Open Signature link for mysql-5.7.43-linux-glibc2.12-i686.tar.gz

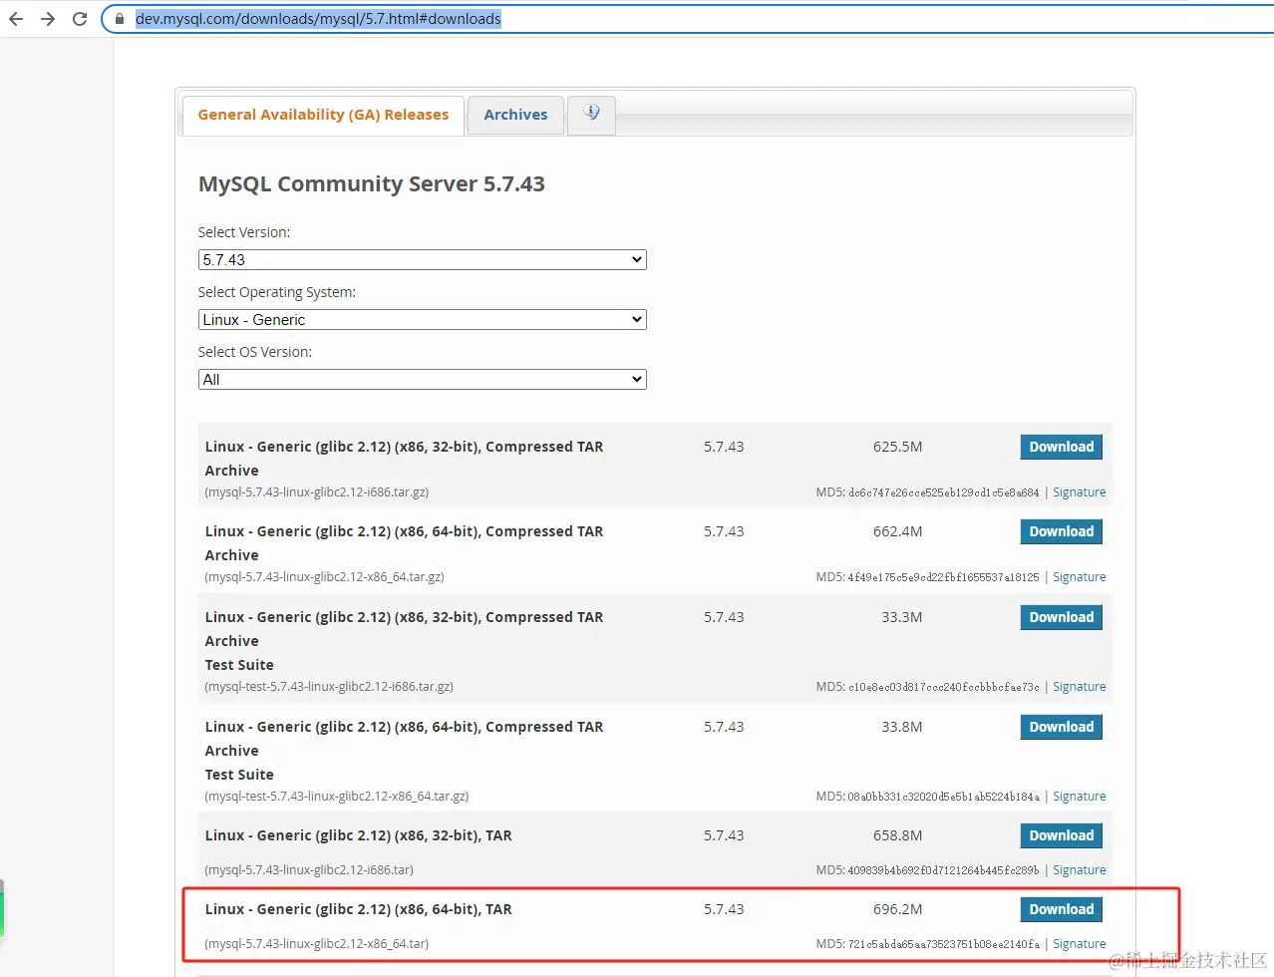1079,492
